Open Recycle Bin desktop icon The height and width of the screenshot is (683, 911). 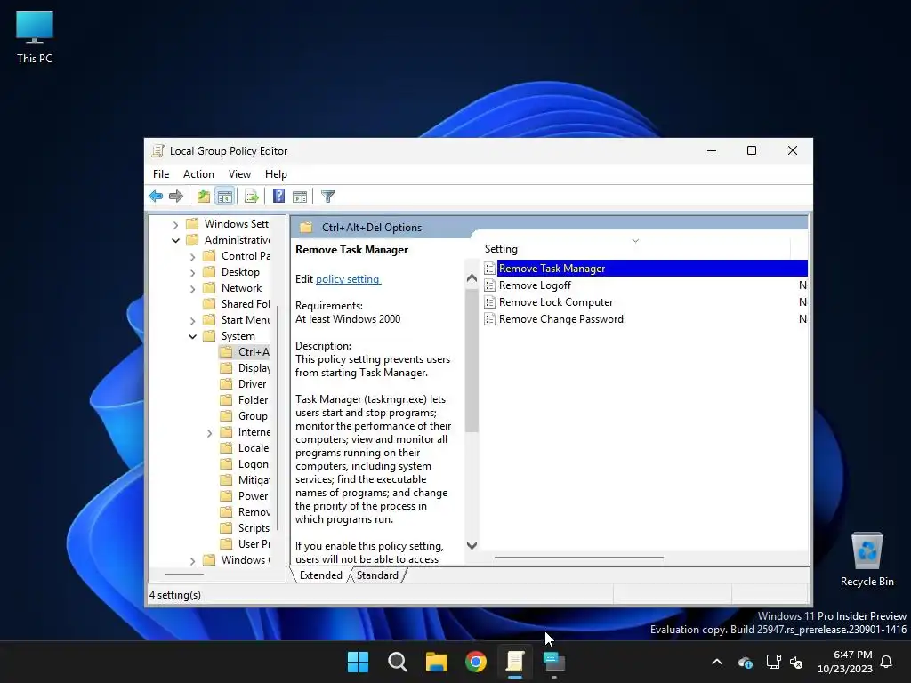coord(867,559)
